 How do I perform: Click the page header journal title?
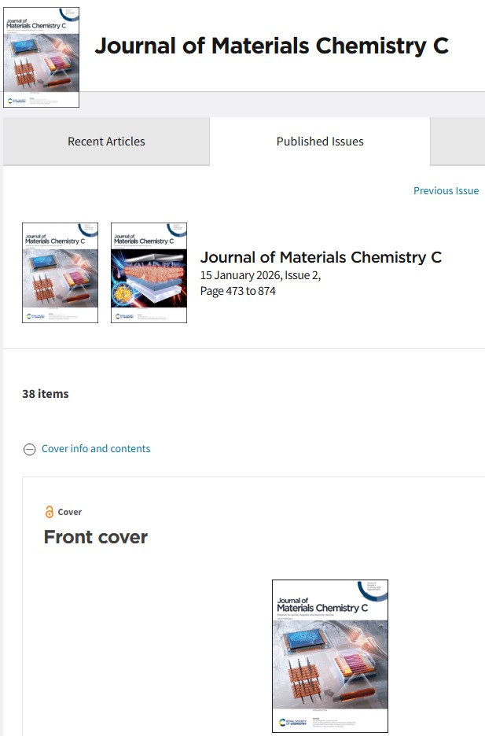coord(271,46)
